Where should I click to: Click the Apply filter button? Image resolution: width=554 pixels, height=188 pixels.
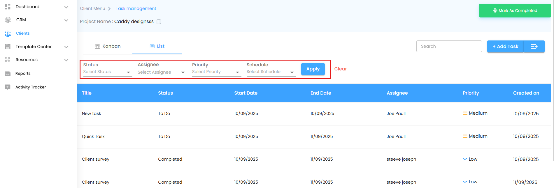313,69
